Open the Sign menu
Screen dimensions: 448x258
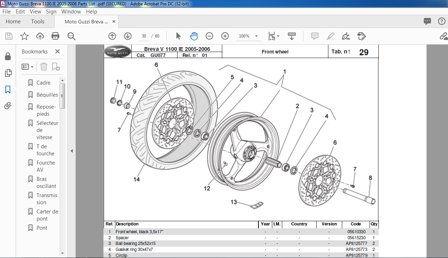click(x=51, y=11)
